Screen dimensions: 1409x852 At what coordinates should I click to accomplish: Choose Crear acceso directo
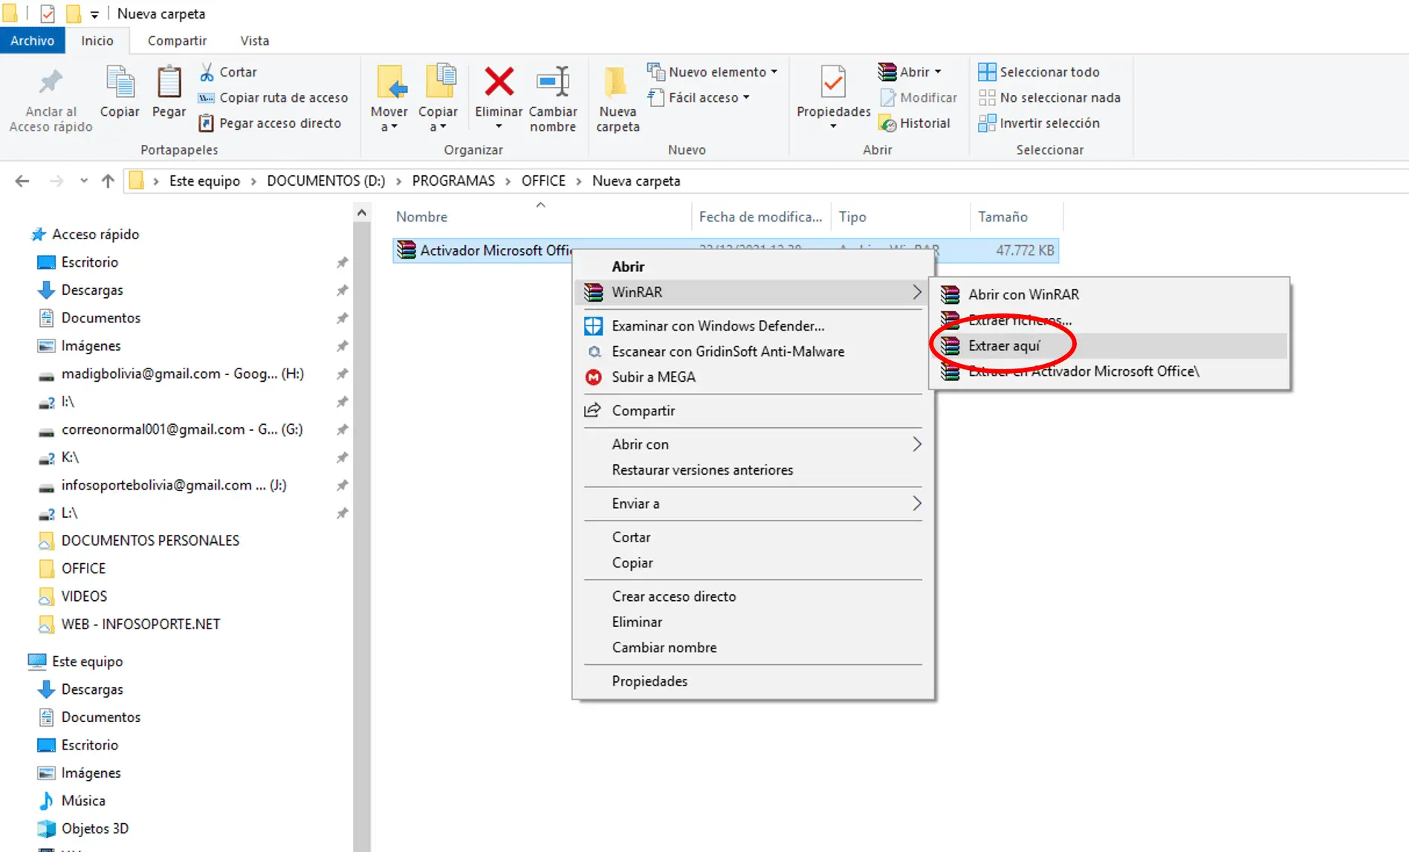(x=753, y=596)
